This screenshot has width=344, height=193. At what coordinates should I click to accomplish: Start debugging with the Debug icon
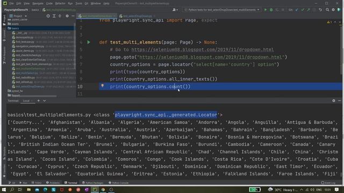click(x=271, y=10)
